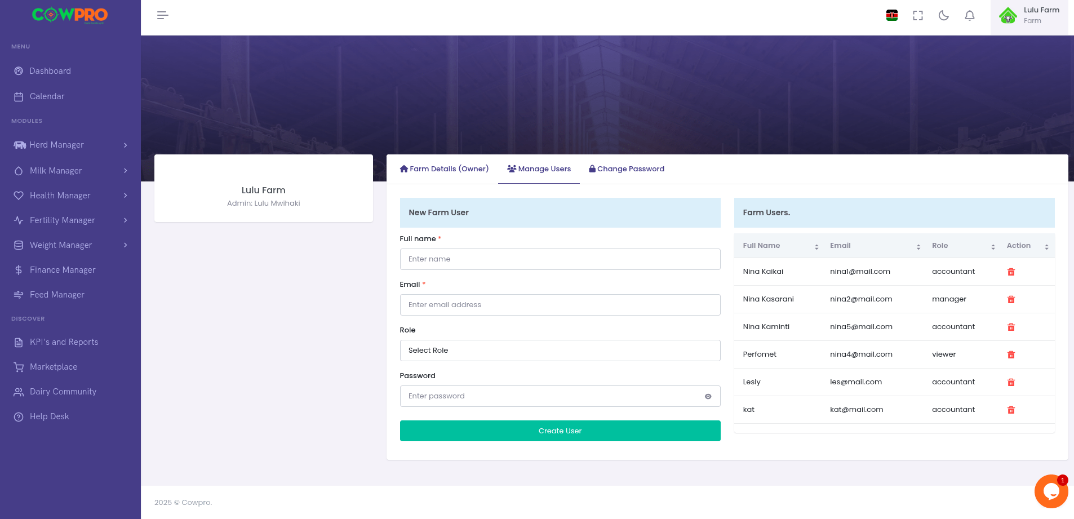Open the Select Role dropdown
1074x519 pixels.
coord(560,350)
